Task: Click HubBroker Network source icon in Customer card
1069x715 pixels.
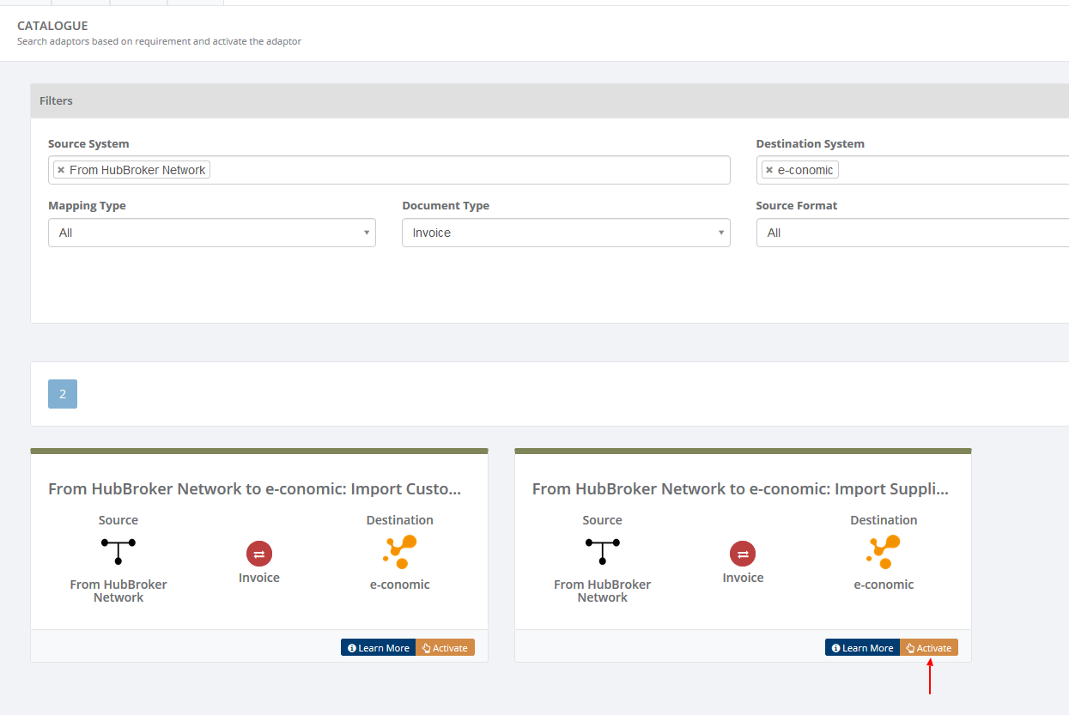Action: [118, 551]
